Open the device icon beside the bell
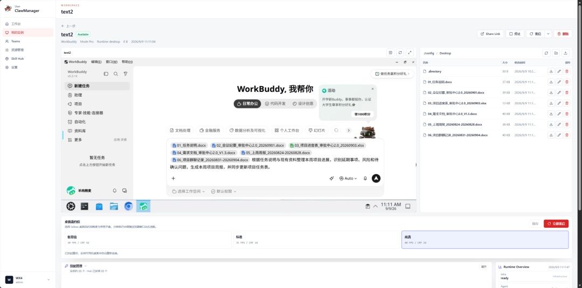Screen dimensions: 582x288 (124, 191)
